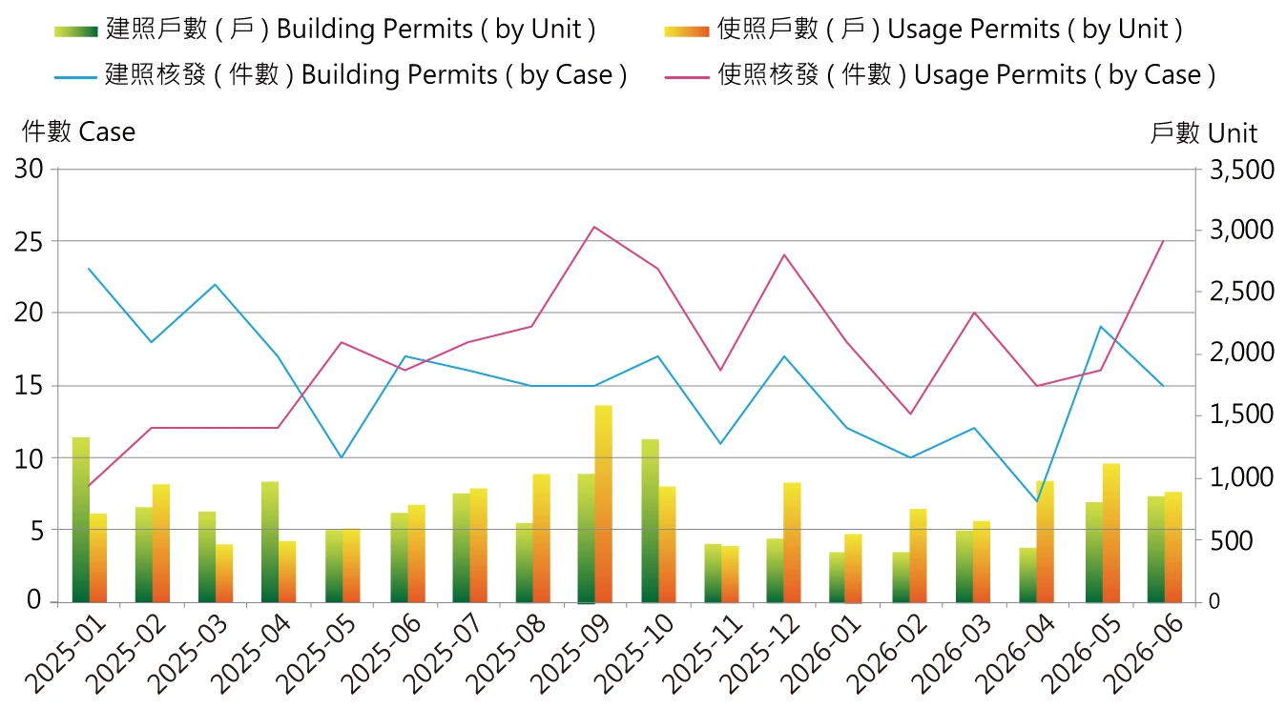This screenshot has height=708, width=1286.
Task: Click the '2025-09' month label
Action: click(x=571, y=653)
